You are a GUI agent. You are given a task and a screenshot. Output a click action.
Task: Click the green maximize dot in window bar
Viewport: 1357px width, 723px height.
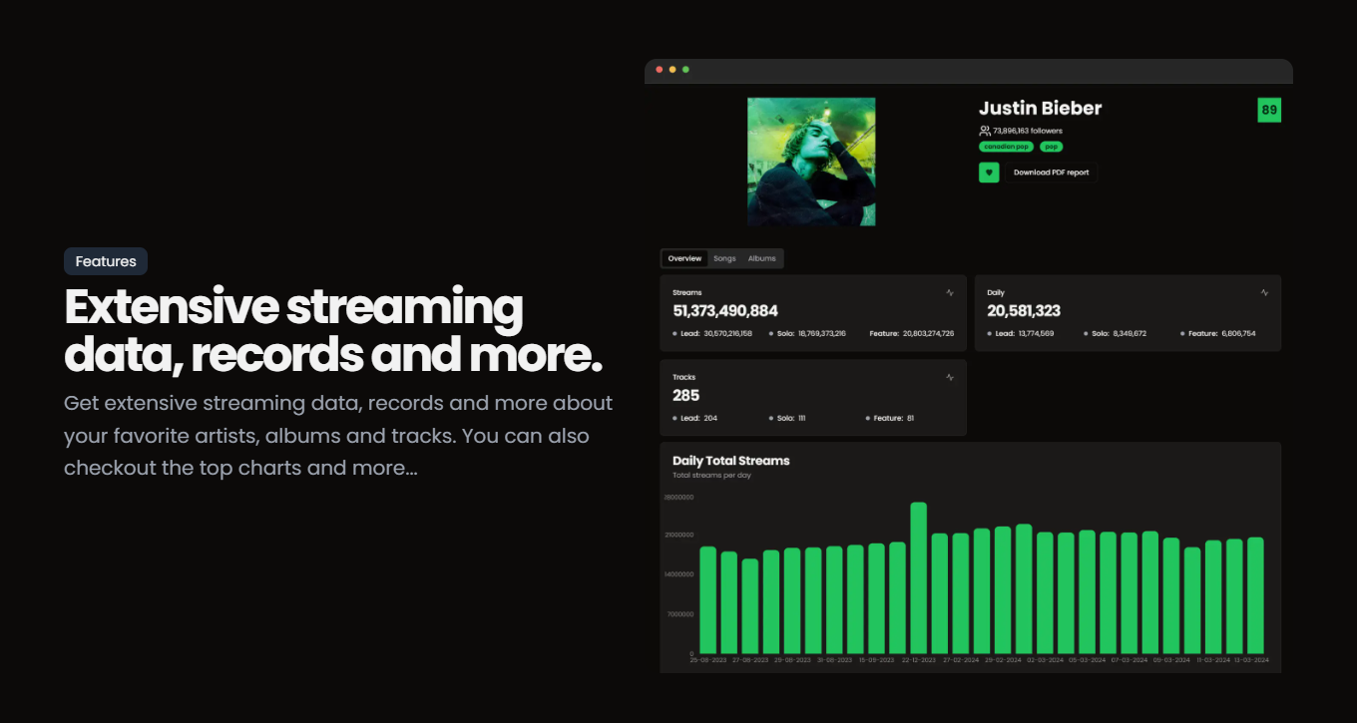tap(685, 69)
